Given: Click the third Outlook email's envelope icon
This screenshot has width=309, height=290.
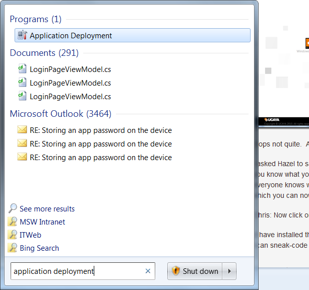Looking at the screenshot, I should tap(22, 157).
